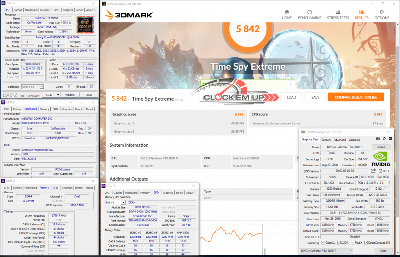
Task: Toggle the UEFI checkbox in GPU-Z
Action: point(380,171)
